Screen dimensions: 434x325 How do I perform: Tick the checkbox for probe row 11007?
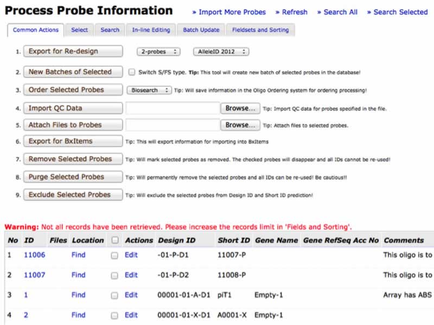point(114,275)
